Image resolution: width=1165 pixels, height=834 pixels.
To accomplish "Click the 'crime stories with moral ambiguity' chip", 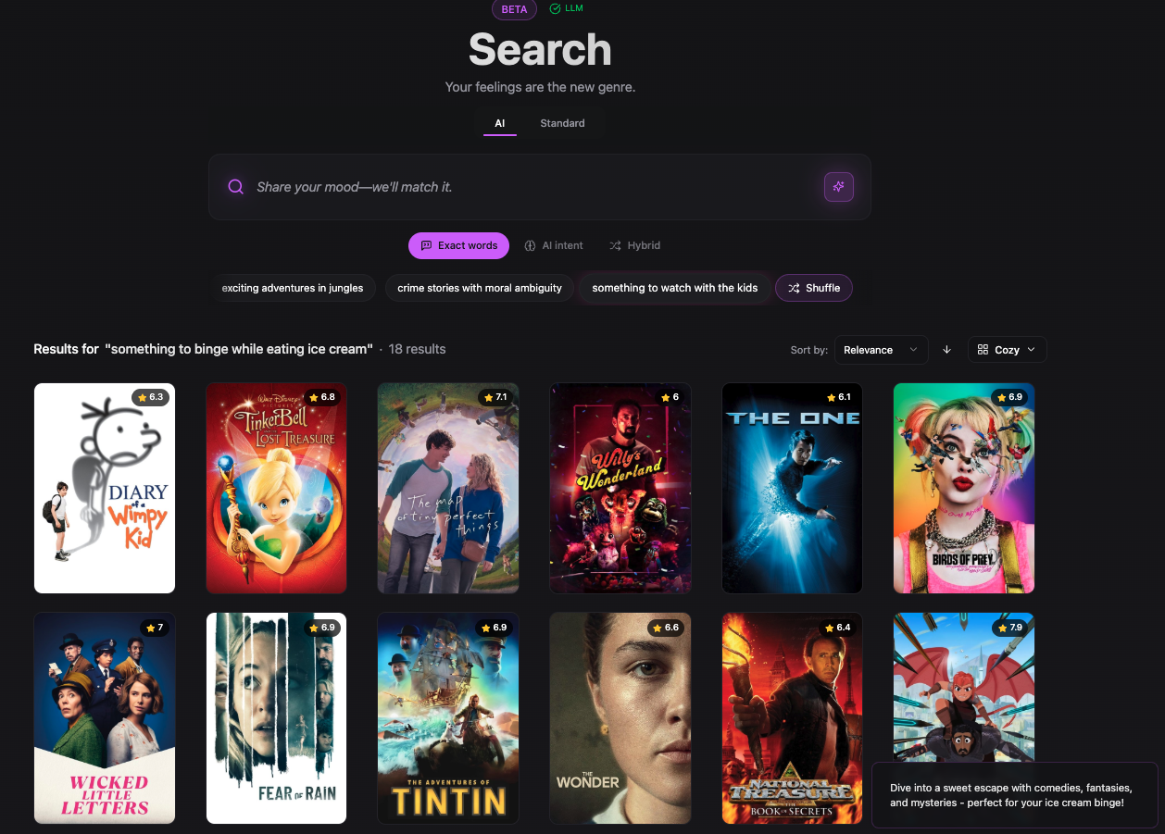I will pos(479,288).
